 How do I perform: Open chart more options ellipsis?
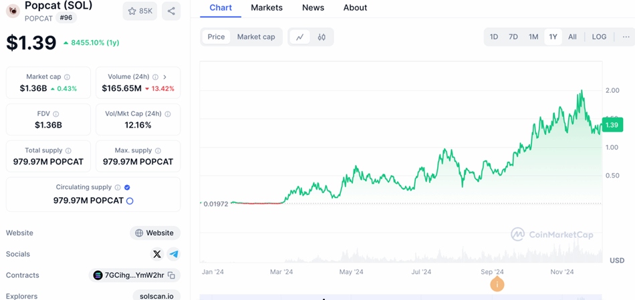[x=626, y=37]
